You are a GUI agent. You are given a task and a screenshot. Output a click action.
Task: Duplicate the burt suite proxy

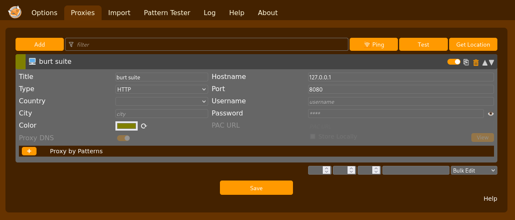coord(466,62)
